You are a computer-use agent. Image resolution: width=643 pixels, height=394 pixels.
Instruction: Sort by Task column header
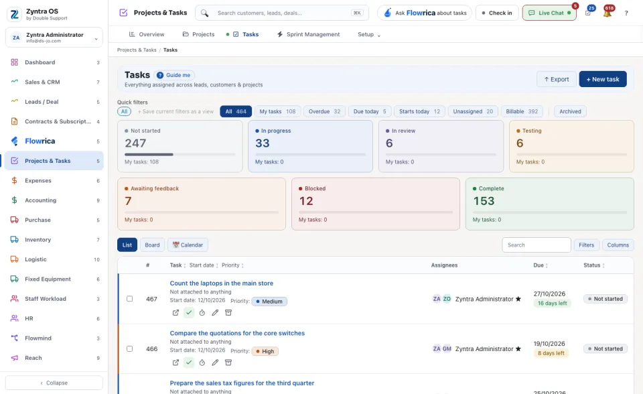[x=178, y=265]
